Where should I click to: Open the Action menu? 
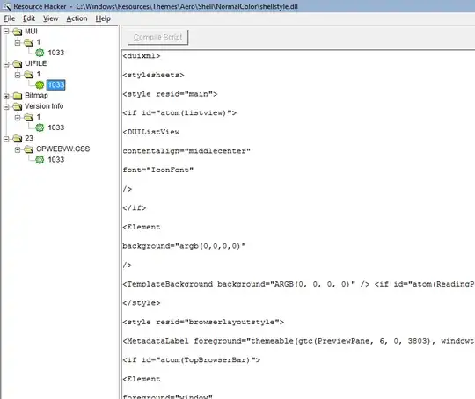(77, 18)
